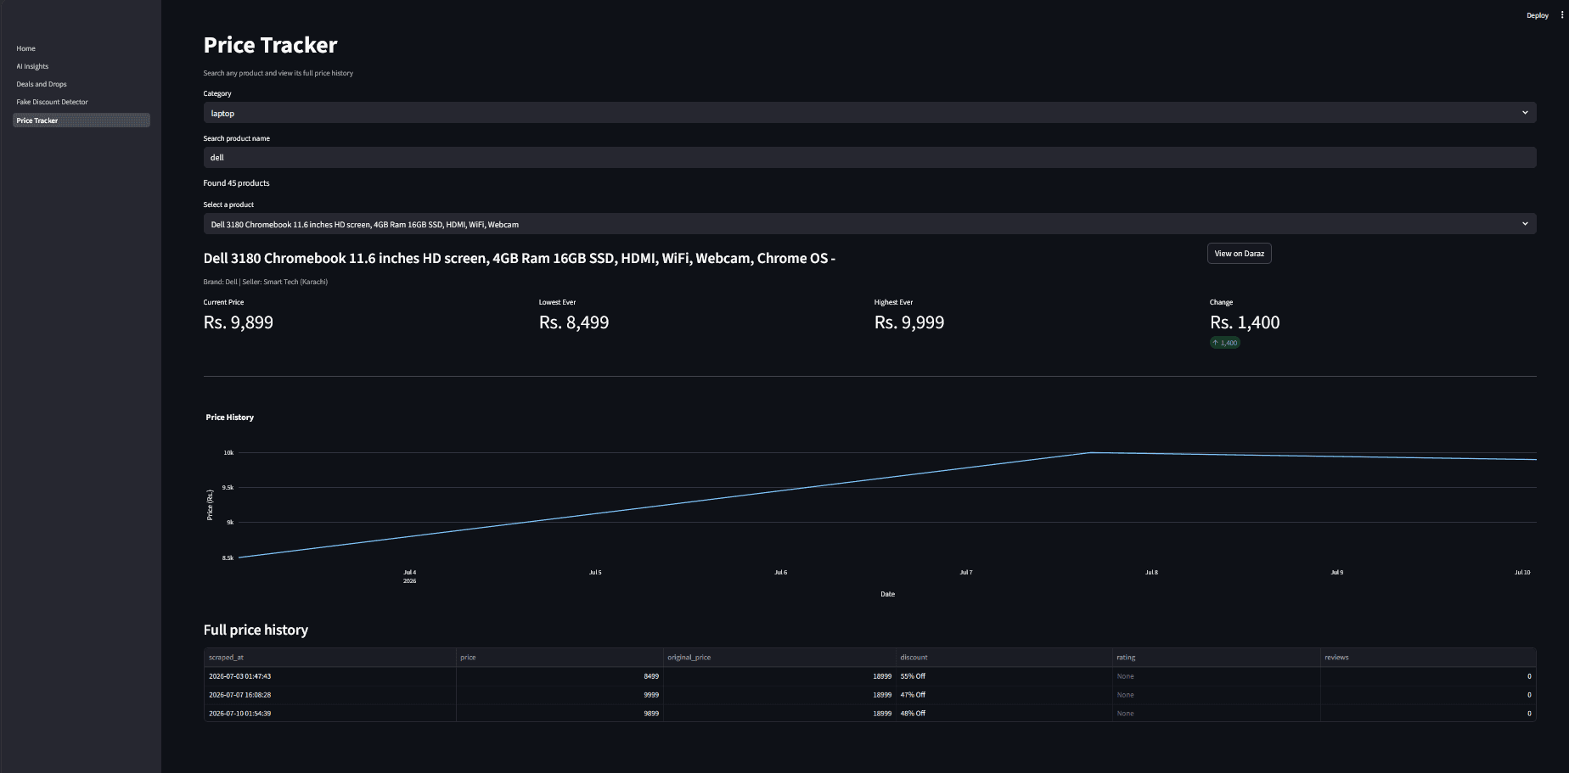This screenshot has width=1569, height=773.
Task: Click the scraped_at column header
Action: click(330, 658)
